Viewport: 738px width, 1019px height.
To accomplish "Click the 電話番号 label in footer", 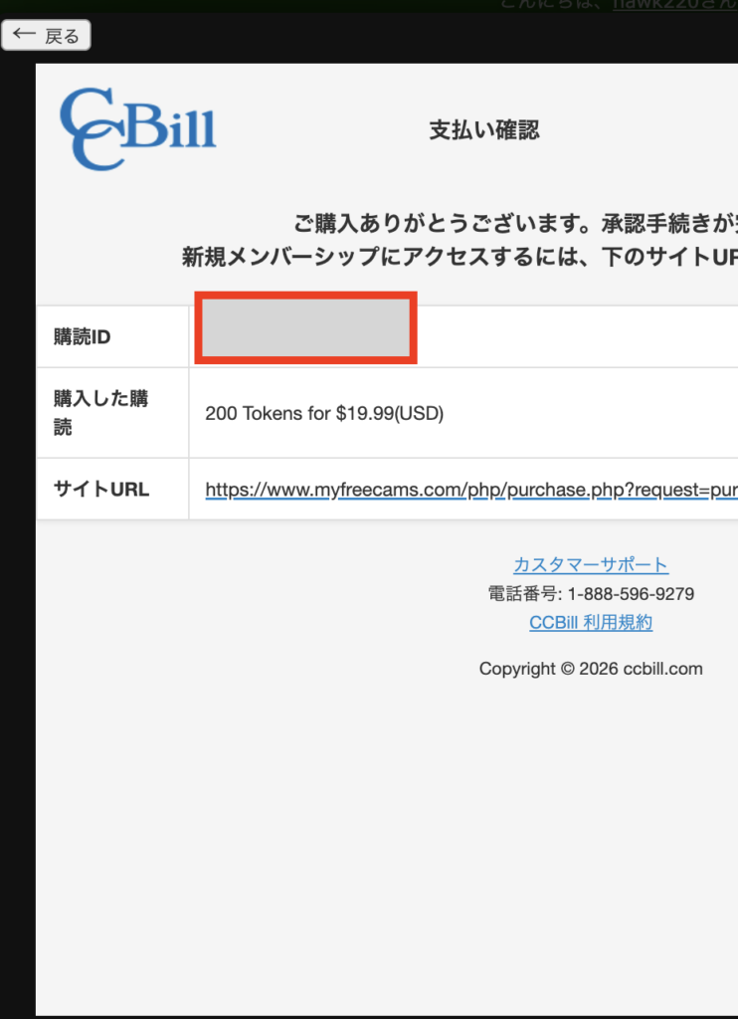I will 525,594.
